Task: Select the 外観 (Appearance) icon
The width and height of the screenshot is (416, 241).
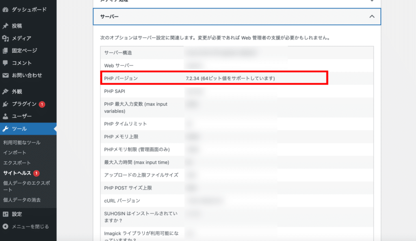Action: click(5, 91)
